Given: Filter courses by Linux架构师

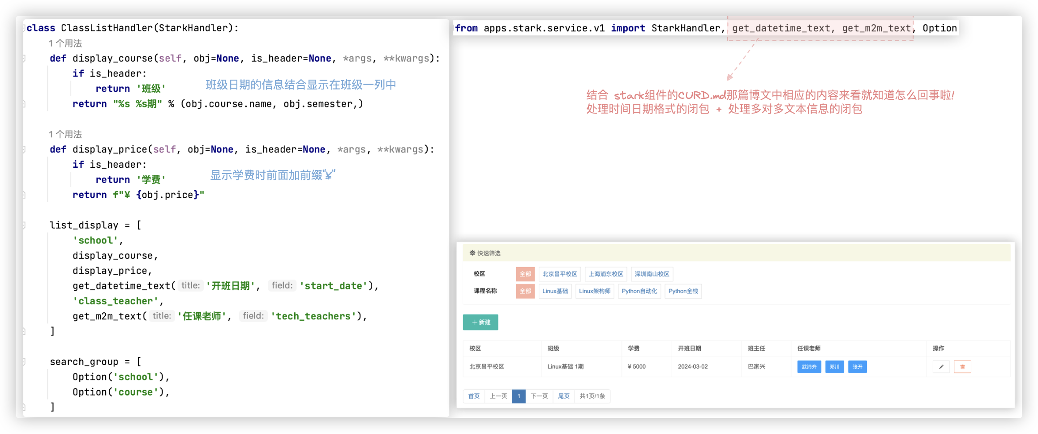Looking at the screenshot, I should tap(594, 291).
